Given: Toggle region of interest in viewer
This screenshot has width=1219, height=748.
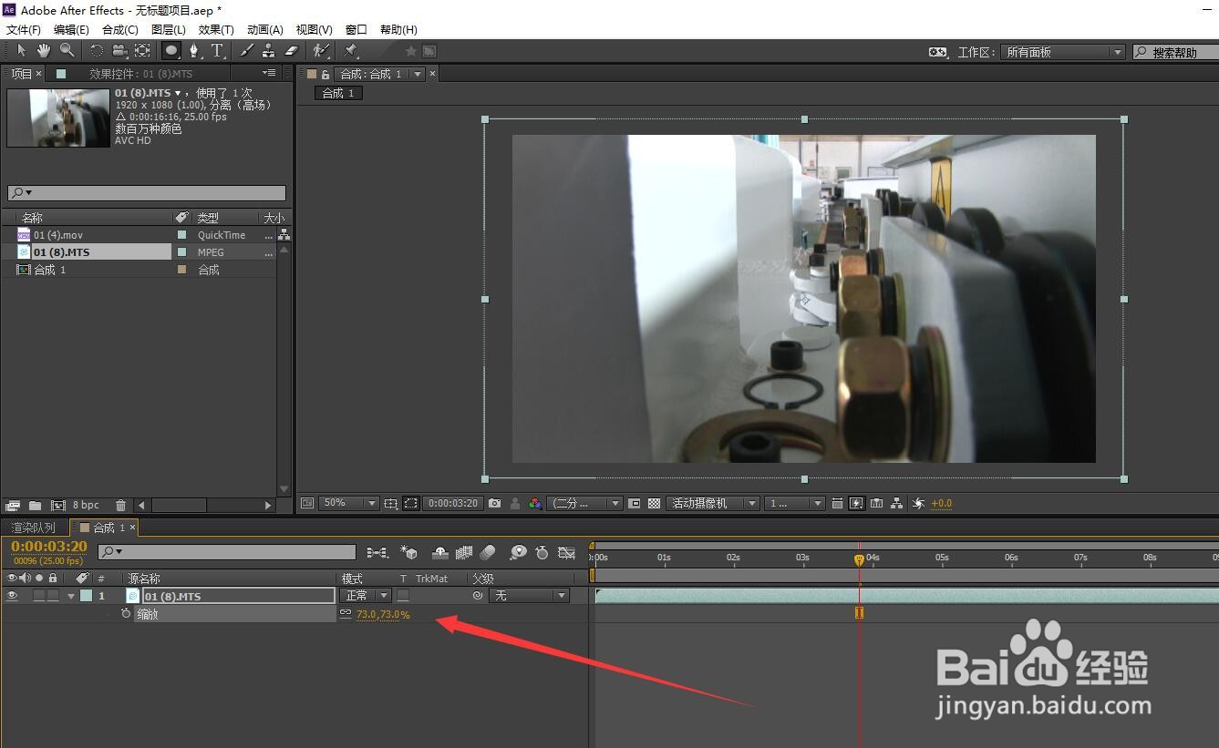Looking at the screenshot, I should [634, 503].
